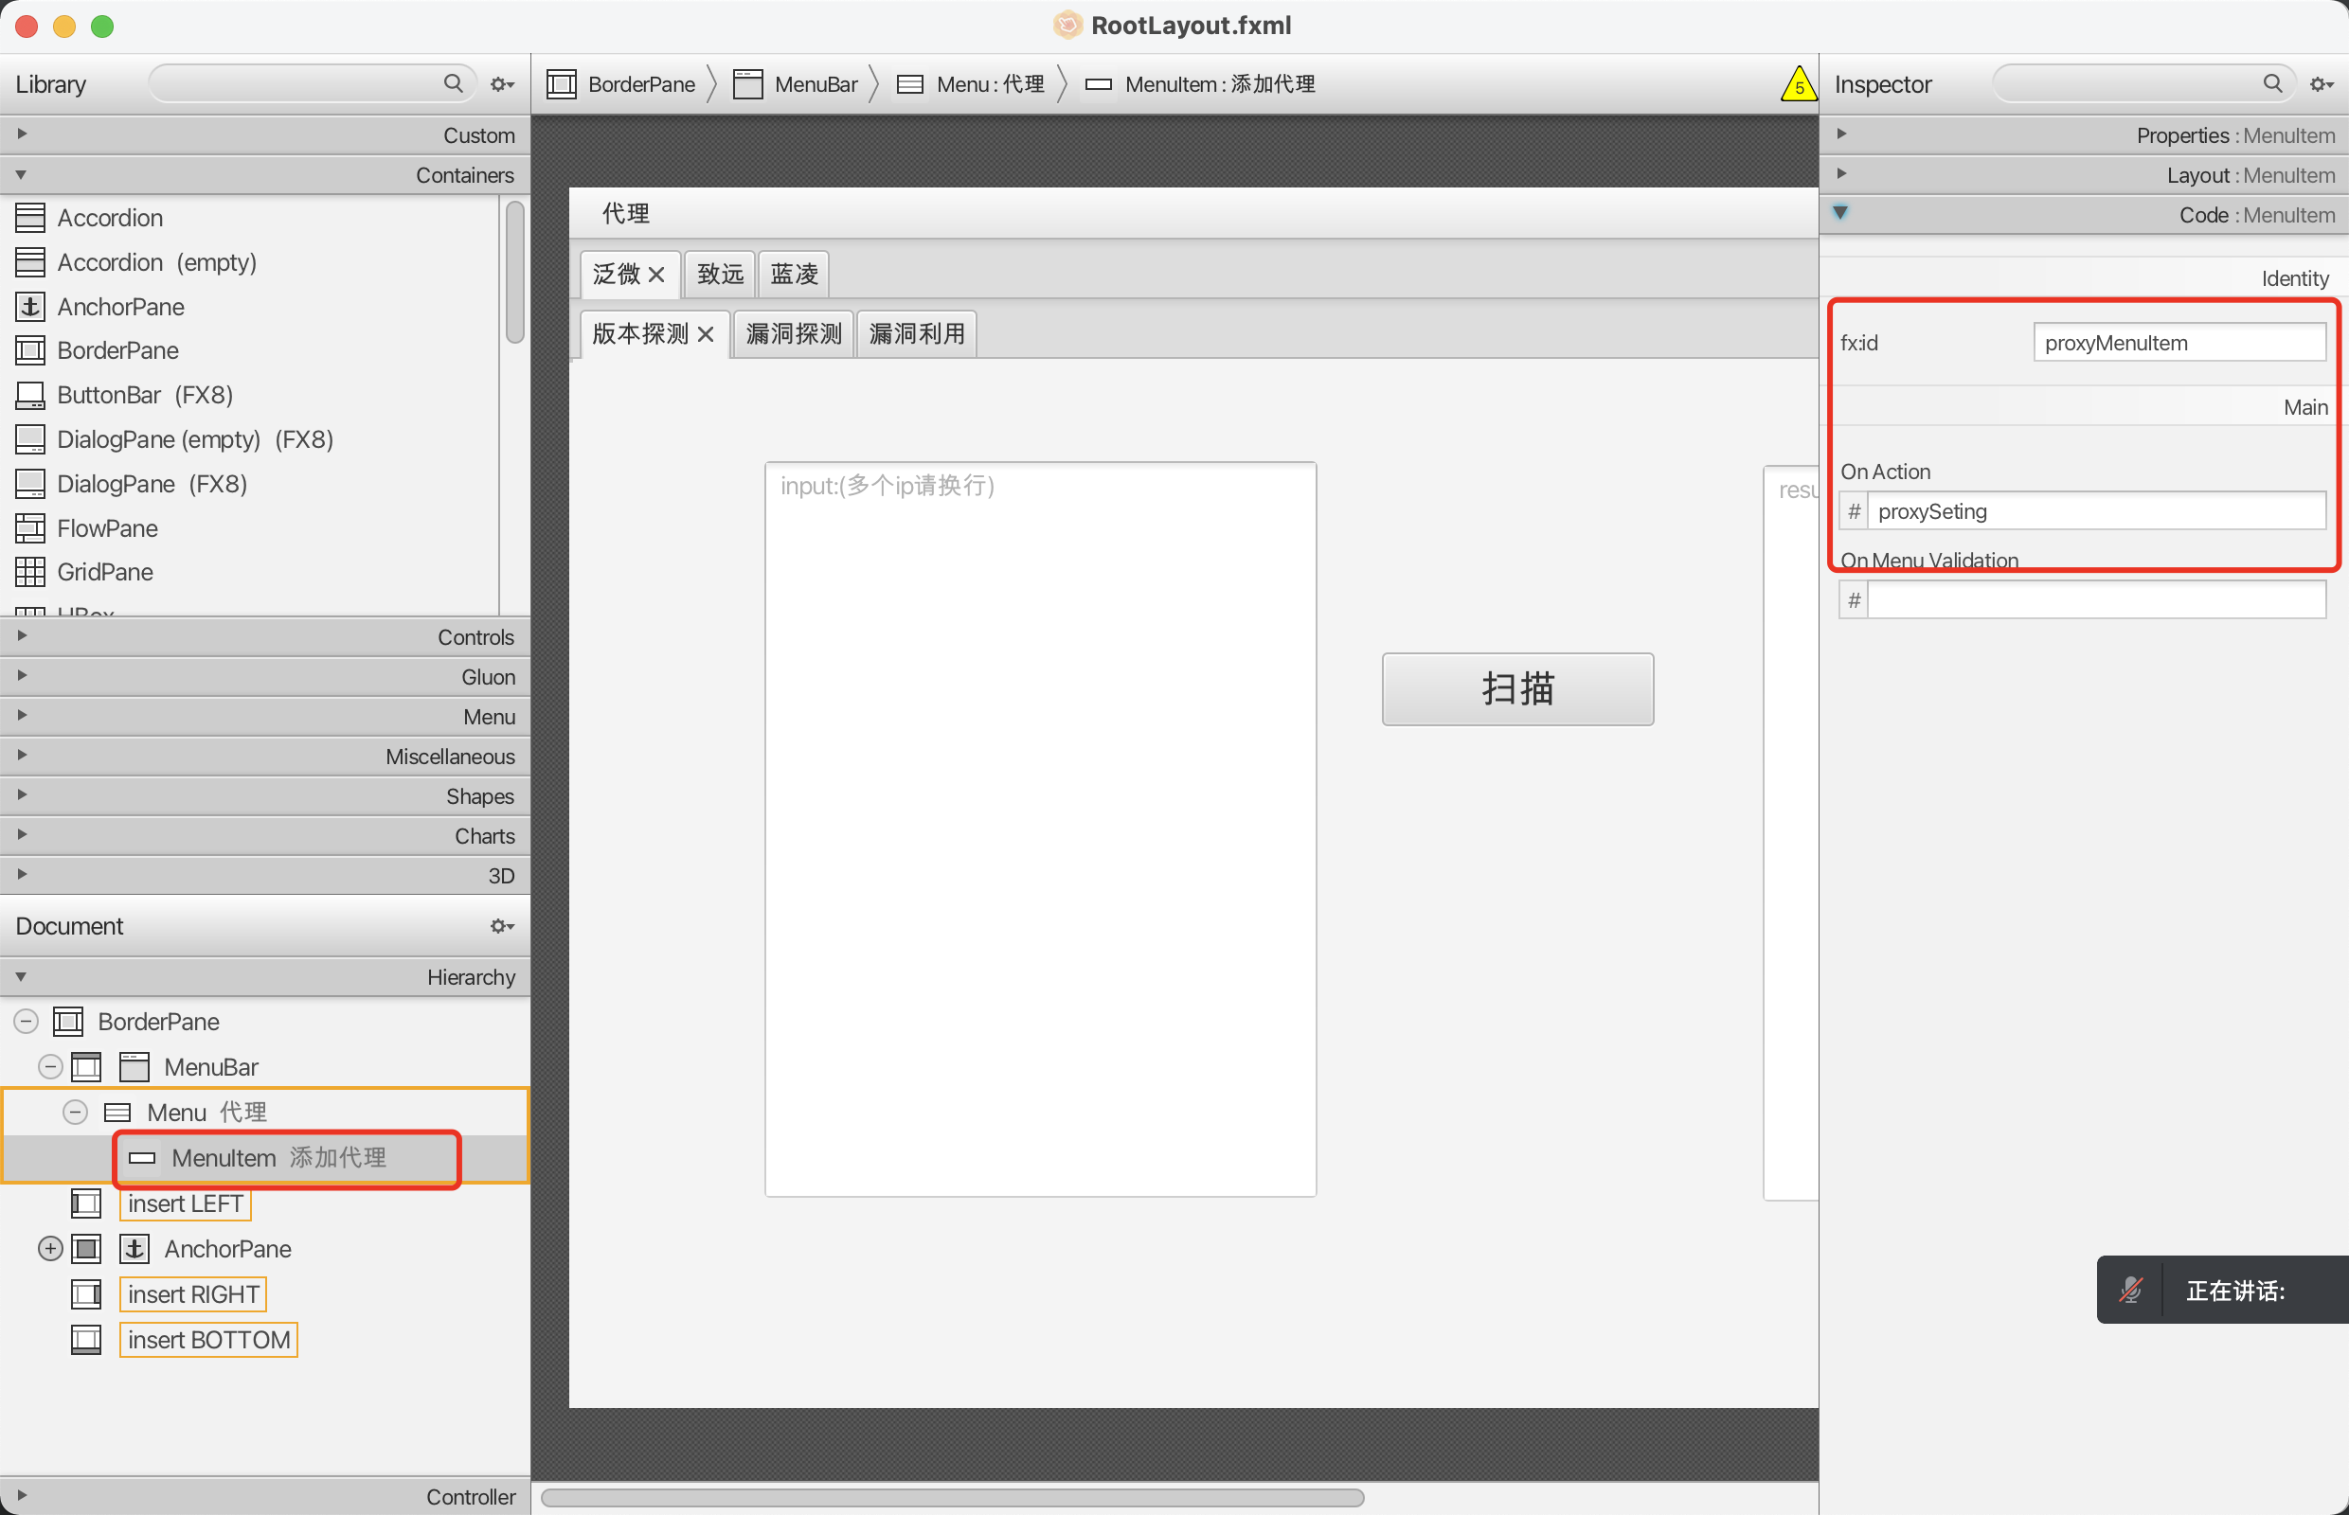The width and height of the screenshot is (2349, 1515).
Task: Click the insert RIGHT placeholder icon
Action: [86, 1293]
